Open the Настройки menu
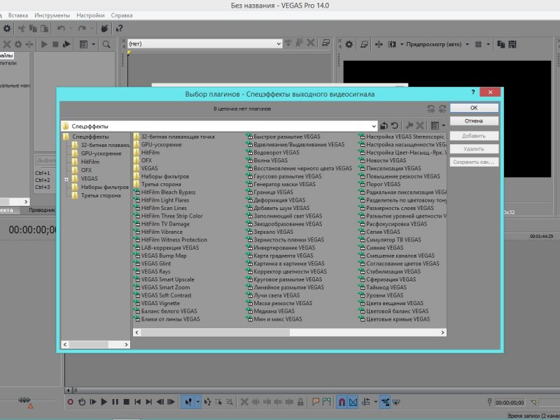This screenshot has width=560, height=420. [x=90, y=15]
